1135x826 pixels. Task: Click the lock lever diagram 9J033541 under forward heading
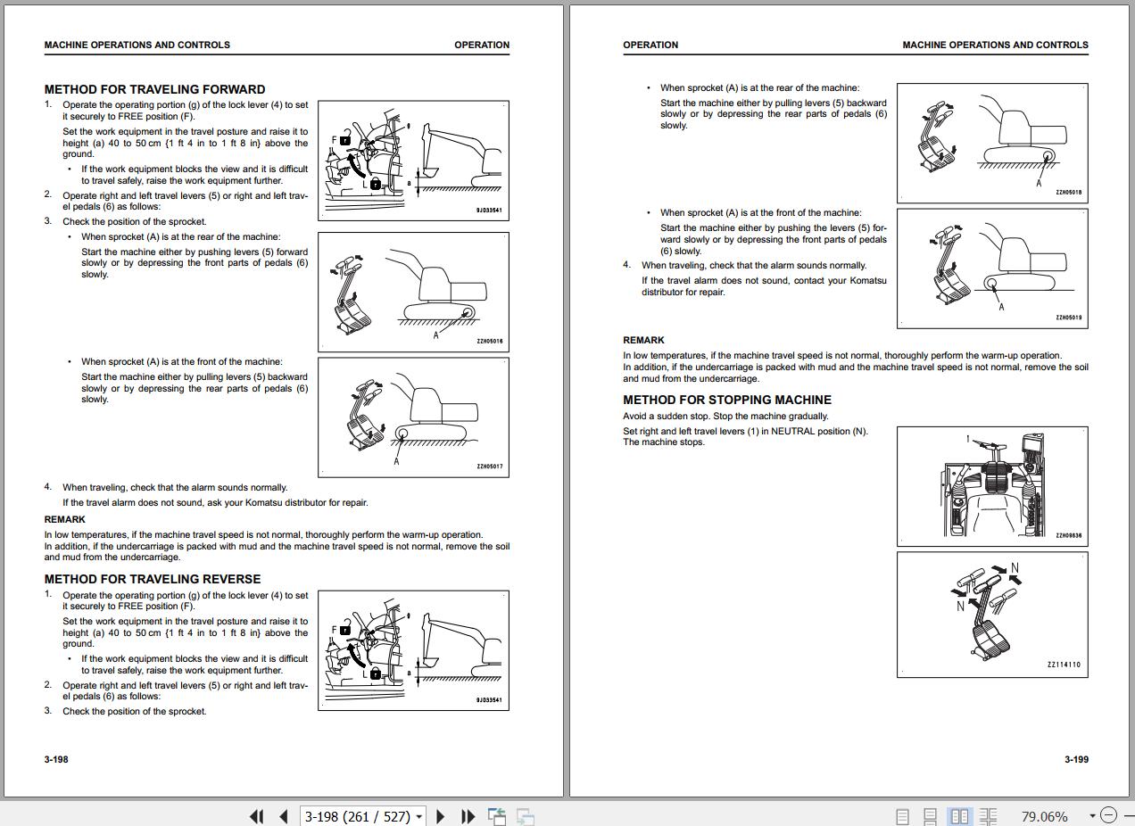(413, 161)
